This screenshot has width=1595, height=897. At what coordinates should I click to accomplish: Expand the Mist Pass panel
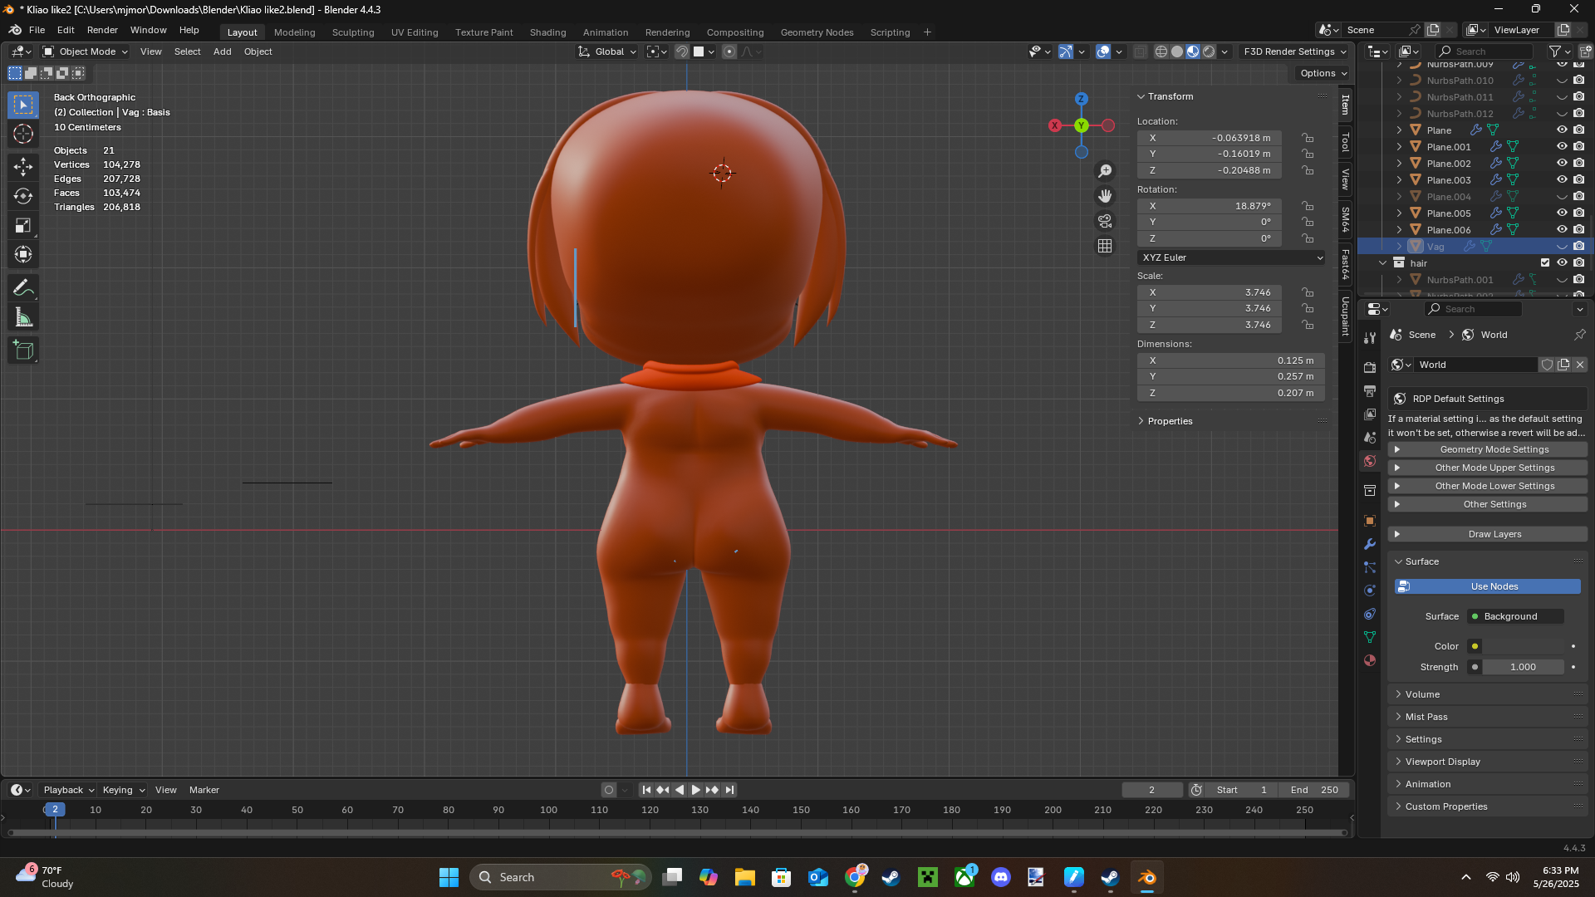click(1426, 717)
